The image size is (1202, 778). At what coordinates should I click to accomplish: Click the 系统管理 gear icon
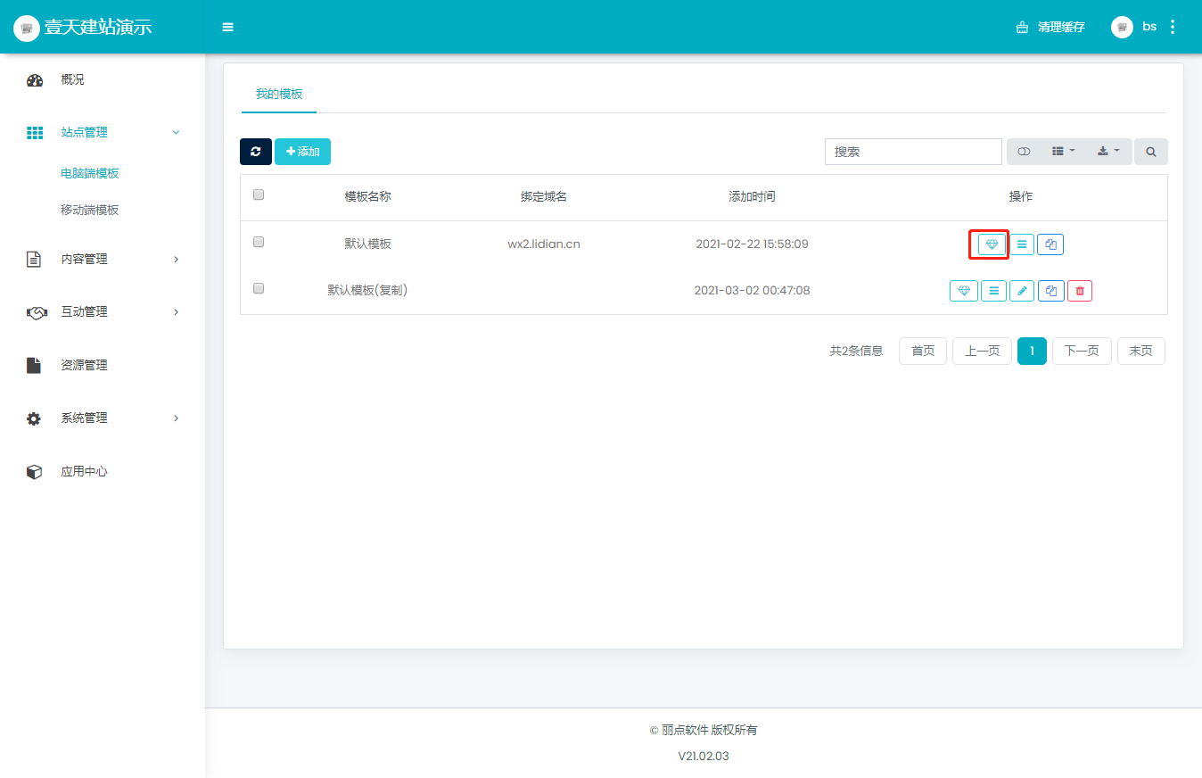click(x=34, y=418)
